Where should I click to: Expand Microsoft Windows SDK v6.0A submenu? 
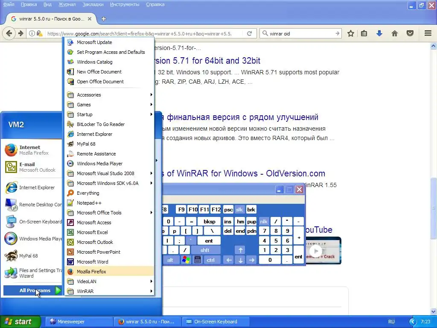tap(109, 183)
